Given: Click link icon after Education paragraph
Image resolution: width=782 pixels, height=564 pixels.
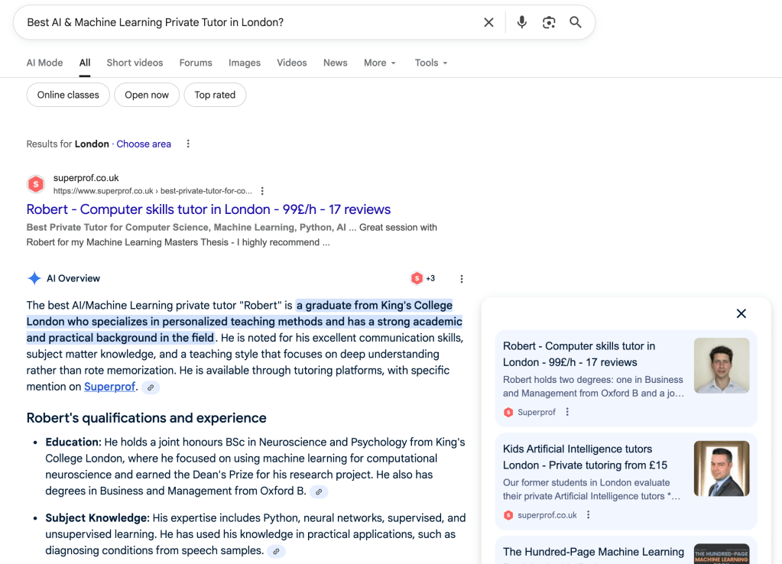Looking at the screenshot, I should click(x=320, y=491).
